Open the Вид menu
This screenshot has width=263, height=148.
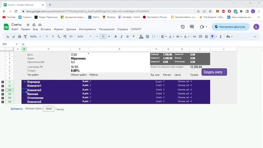pos(35,29)
